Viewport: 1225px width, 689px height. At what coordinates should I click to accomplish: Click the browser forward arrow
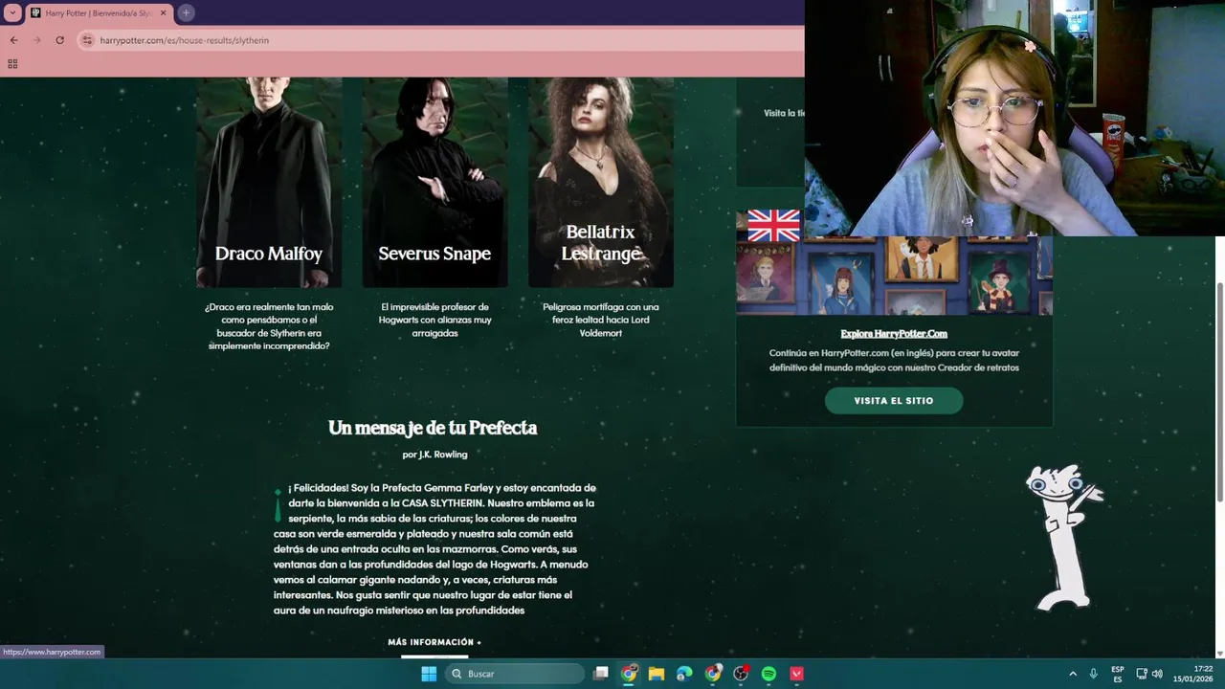37,40
